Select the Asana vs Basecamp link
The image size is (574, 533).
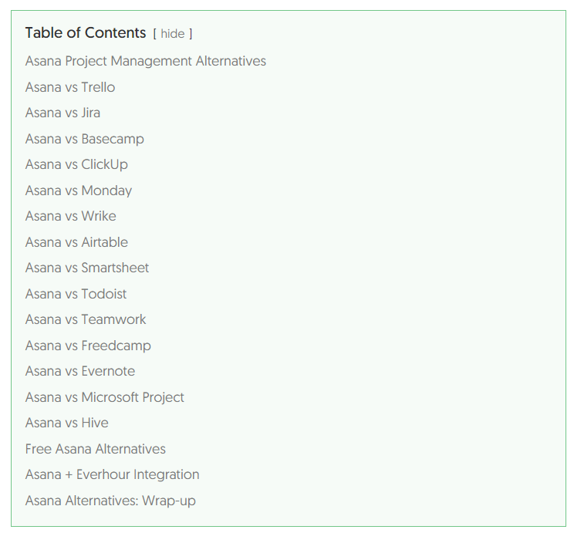click(x=85, y=139)
